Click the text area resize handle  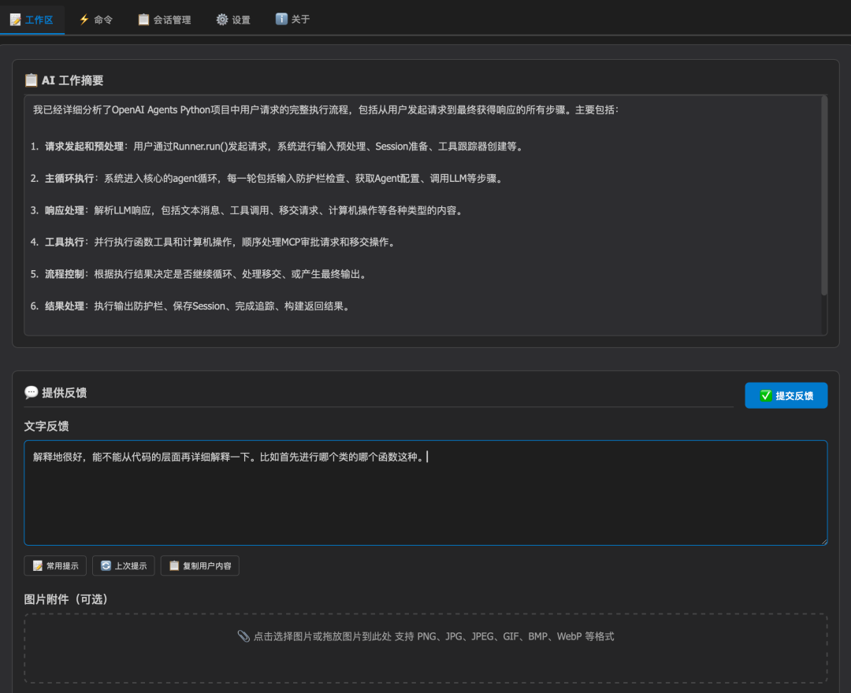click(823, 541)
